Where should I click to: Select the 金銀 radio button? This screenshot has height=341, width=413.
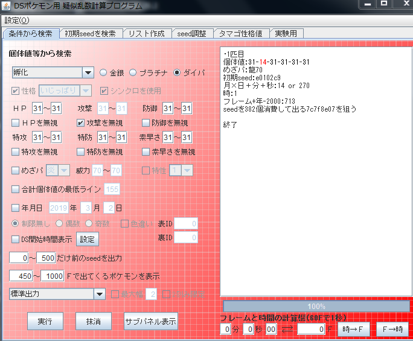pyautogui.click(x=103, y=72)
